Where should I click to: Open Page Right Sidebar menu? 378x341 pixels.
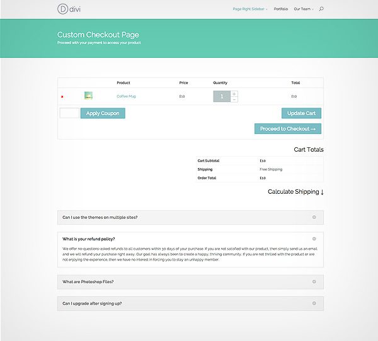point(250,9)
